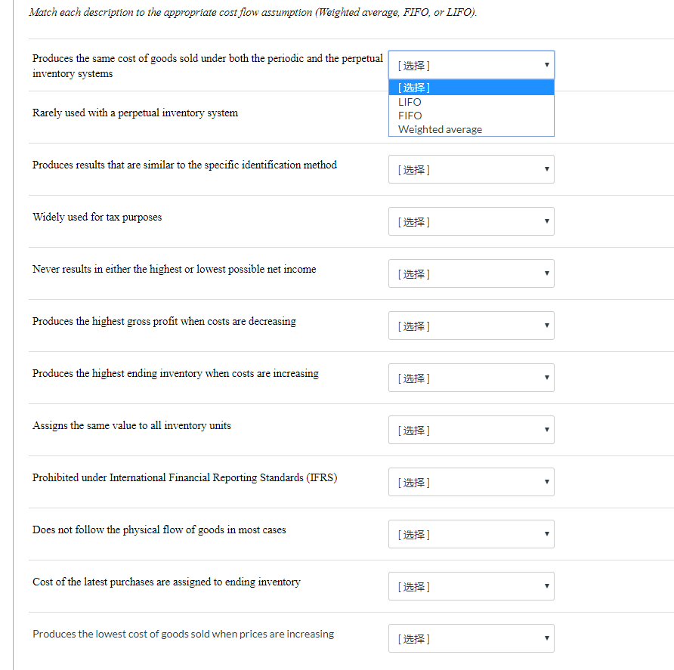Open the "Cost of the latest purchases" combo box
The width and height of the screenshot is (674, 670).
pyautogui.click(x=471, y=586)
